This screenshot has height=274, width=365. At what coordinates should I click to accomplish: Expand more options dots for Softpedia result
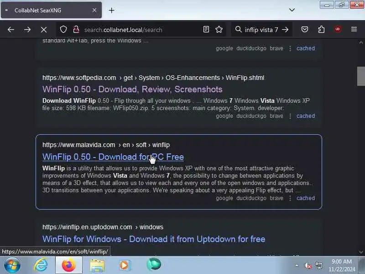point(290,116)
